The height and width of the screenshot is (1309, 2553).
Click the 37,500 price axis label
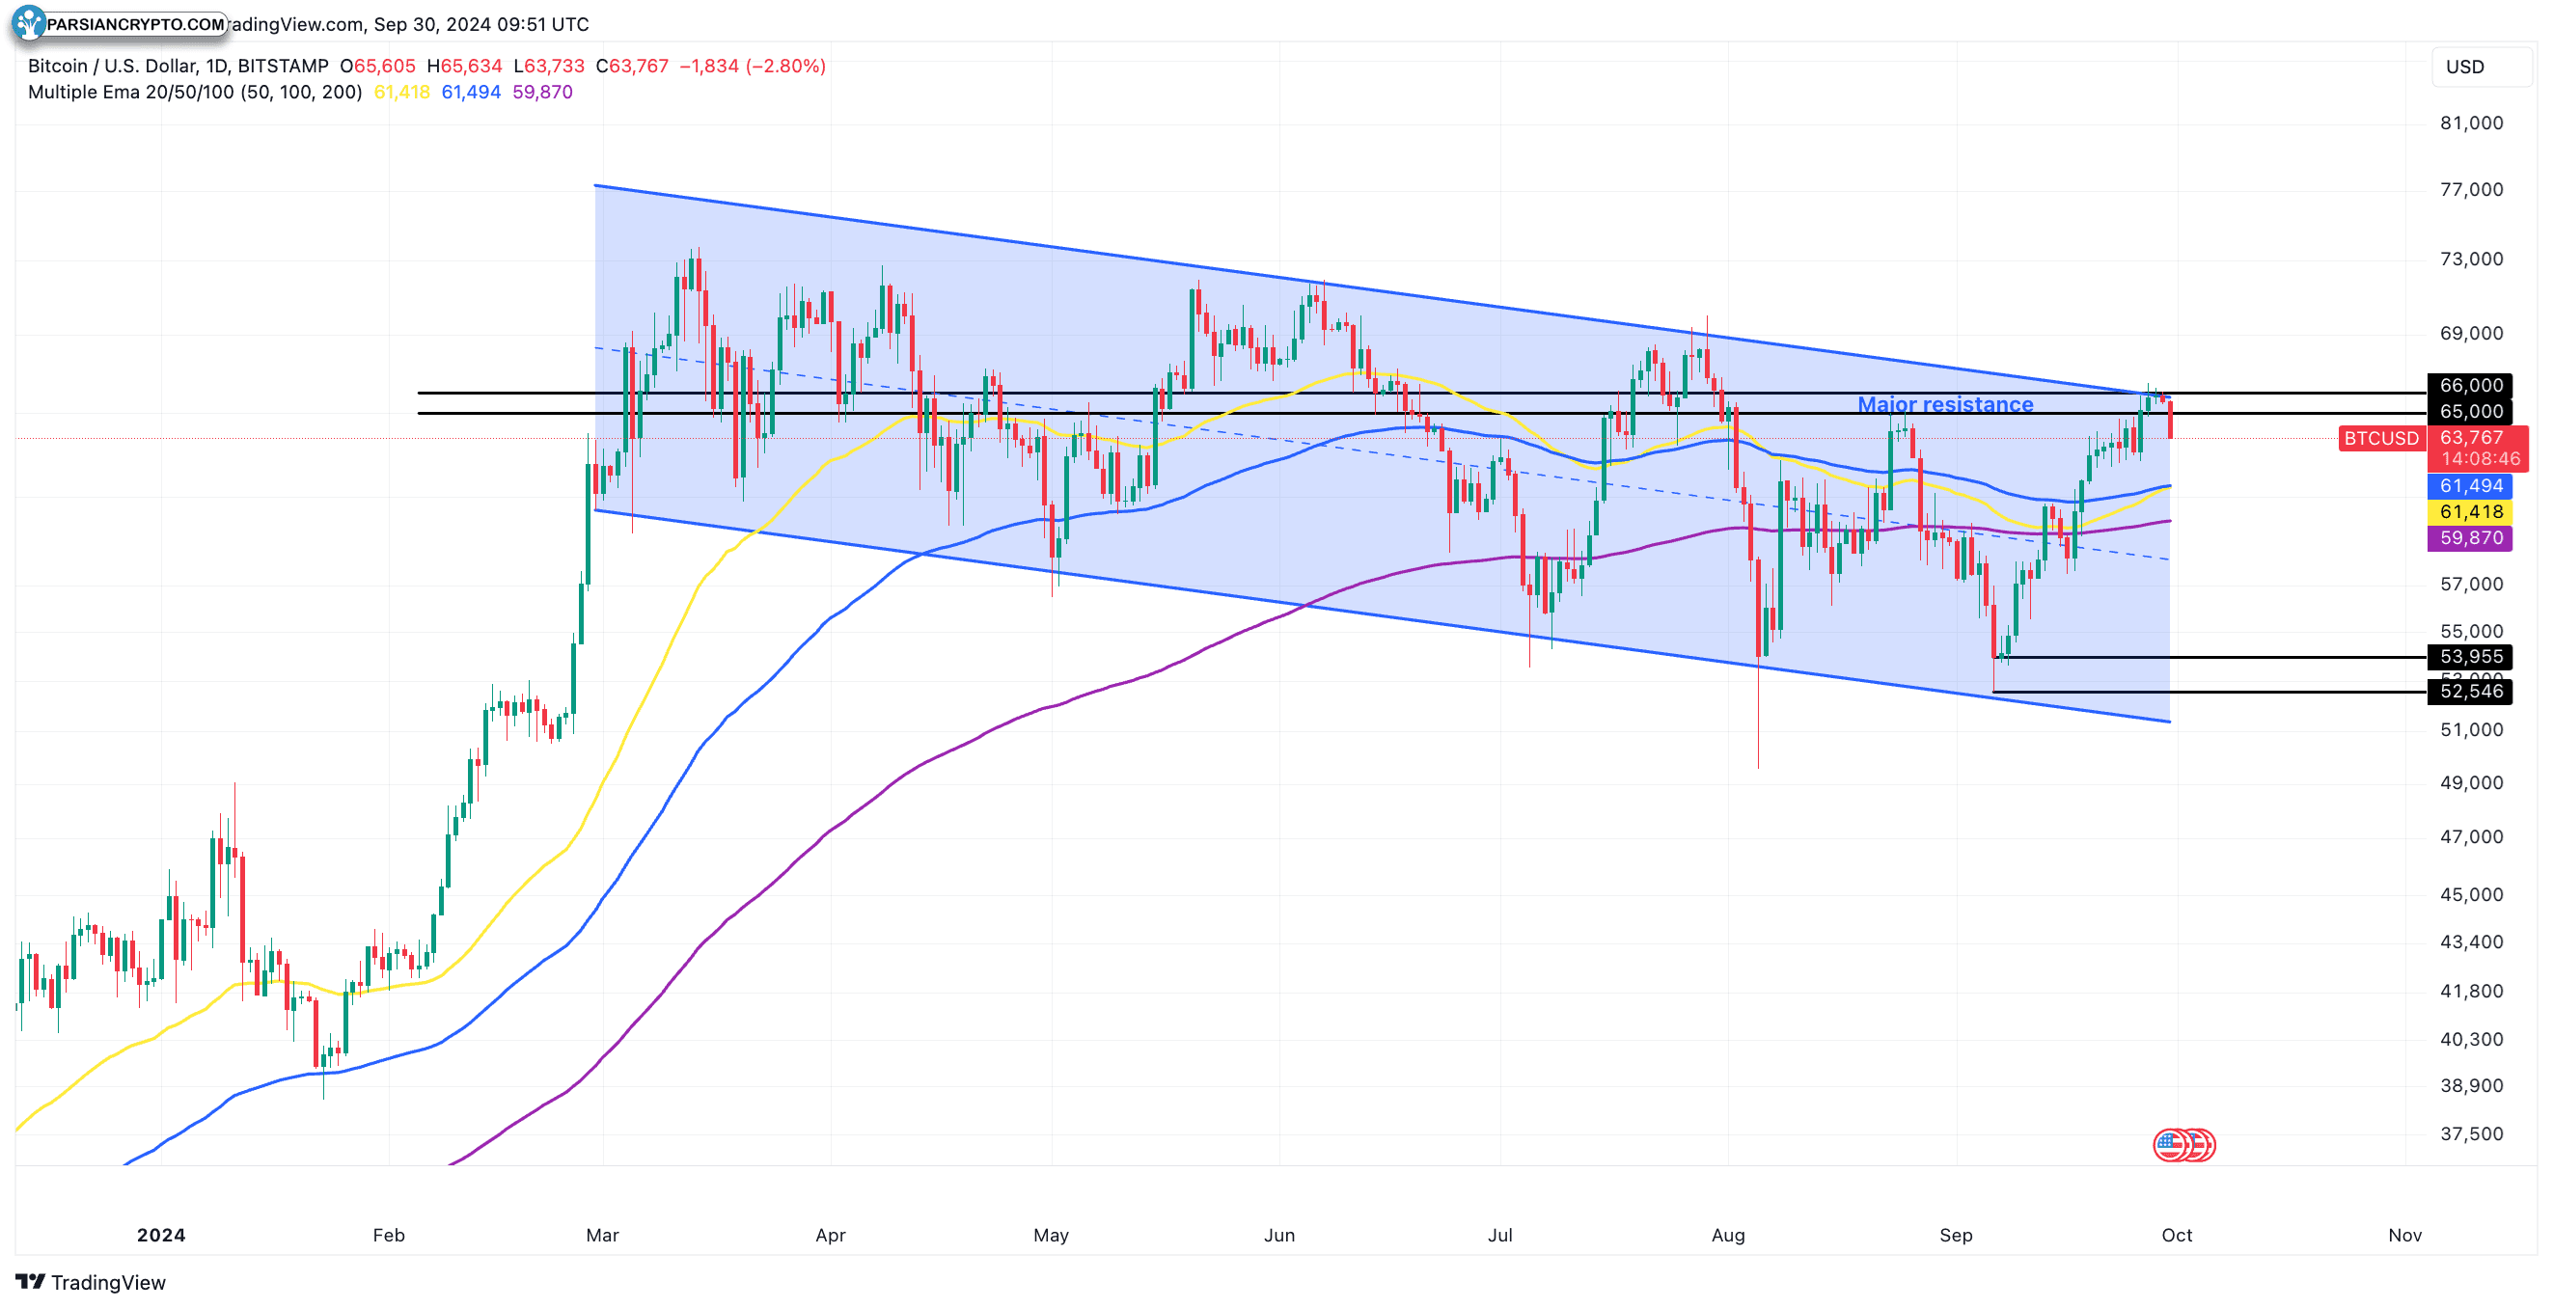coord(2471,1134)
